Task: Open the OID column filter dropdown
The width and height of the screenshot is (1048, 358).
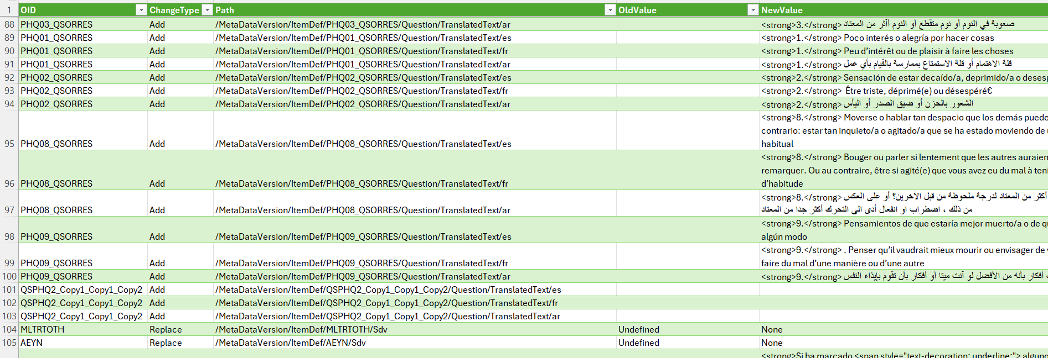Action: [x=141, y=10]
